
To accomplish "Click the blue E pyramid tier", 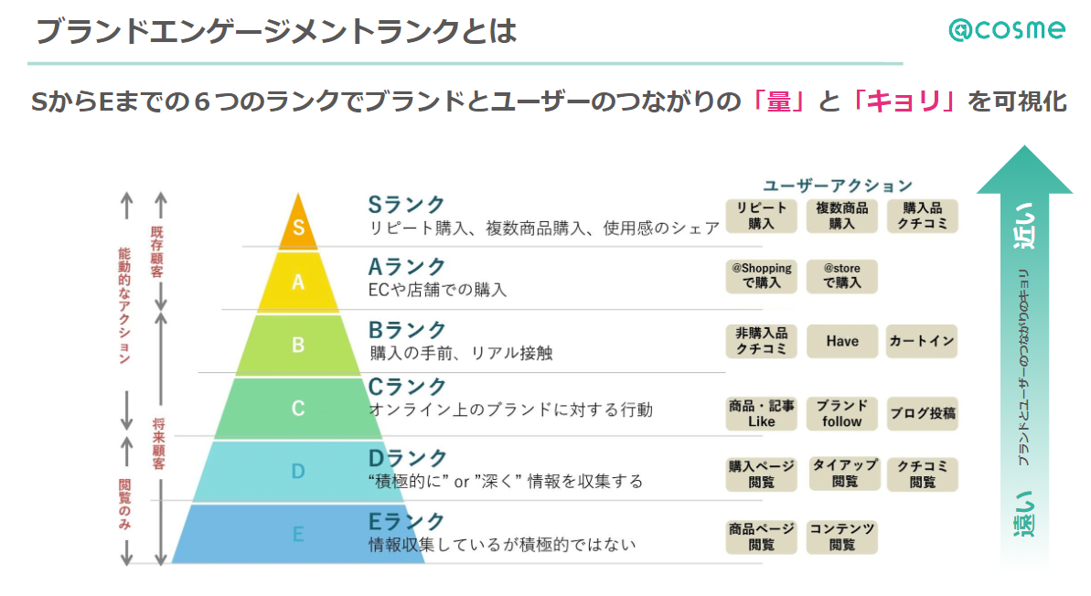I will point(298,534).
